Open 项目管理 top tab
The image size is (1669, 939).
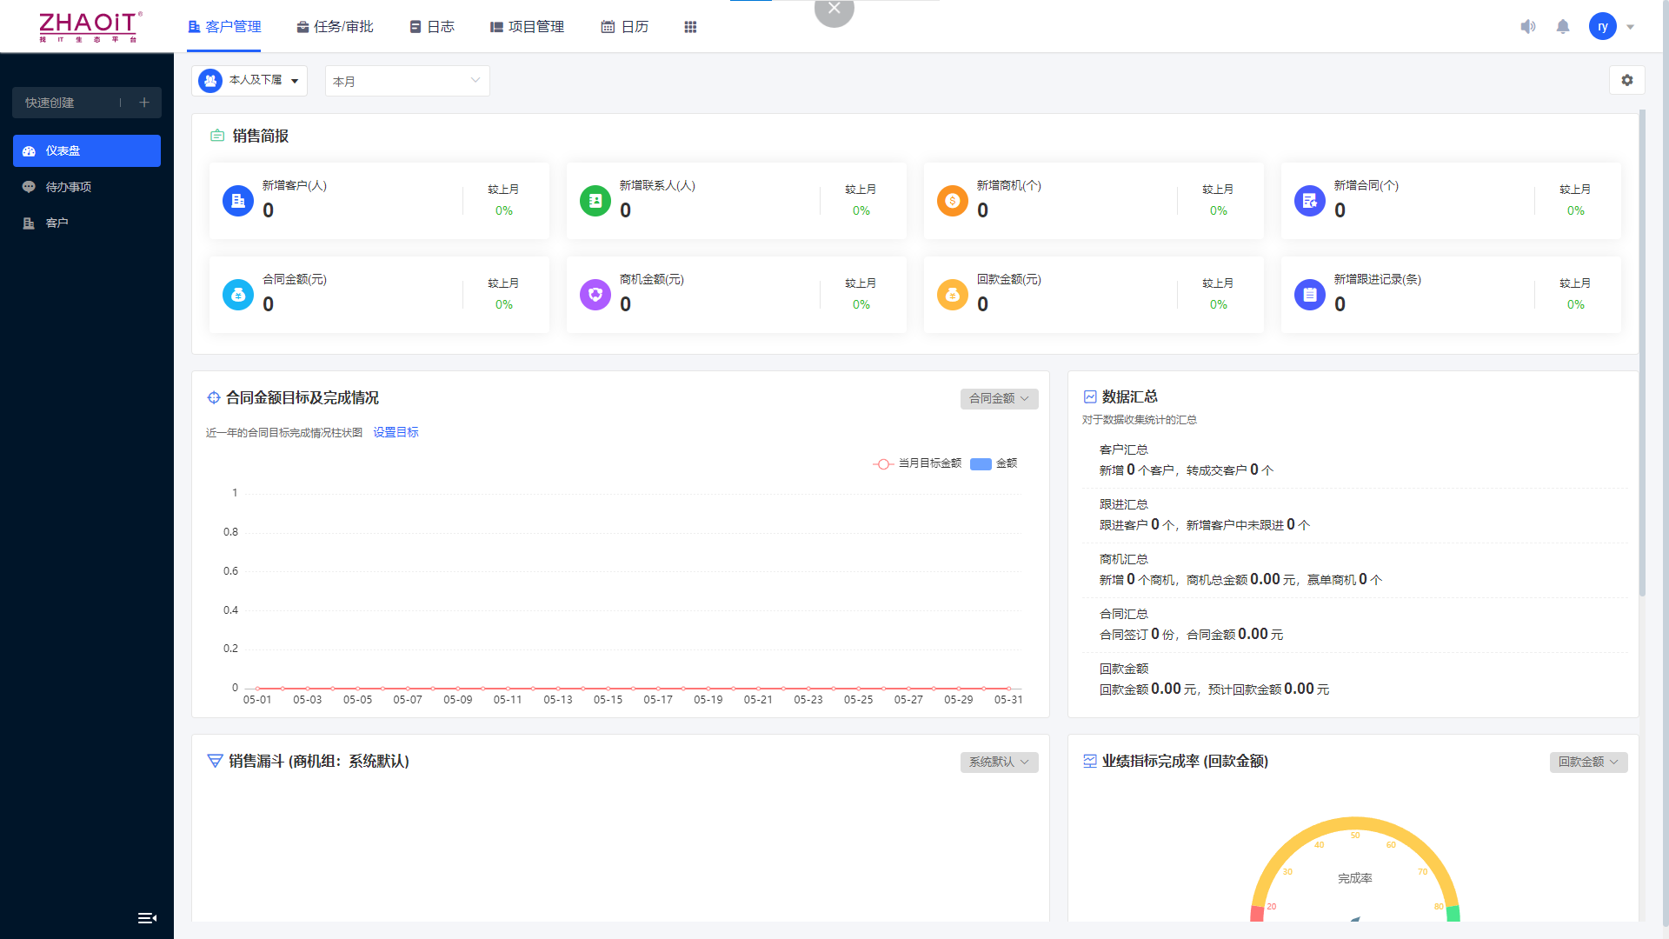pos(527,27)
